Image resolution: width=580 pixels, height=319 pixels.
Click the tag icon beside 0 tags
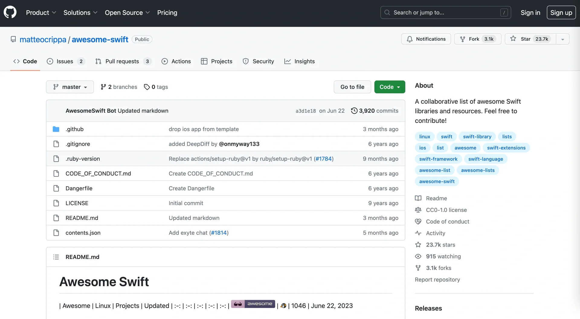click(147, 87)
